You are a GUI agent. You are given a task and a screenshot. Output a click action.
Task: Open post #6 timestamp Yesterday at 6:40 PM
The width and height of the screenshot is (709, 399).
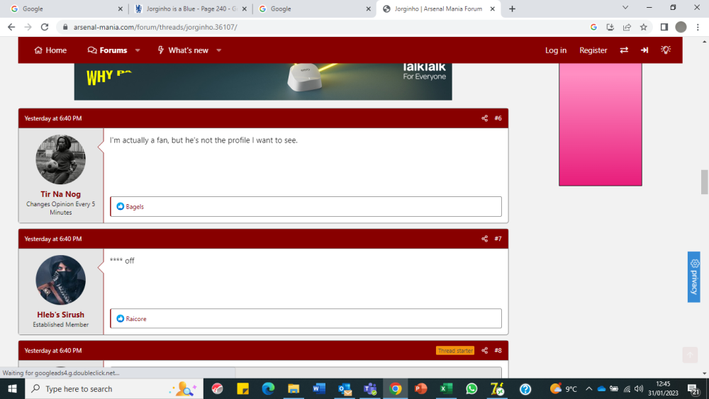pyautogui.click(x=53, y=118)
